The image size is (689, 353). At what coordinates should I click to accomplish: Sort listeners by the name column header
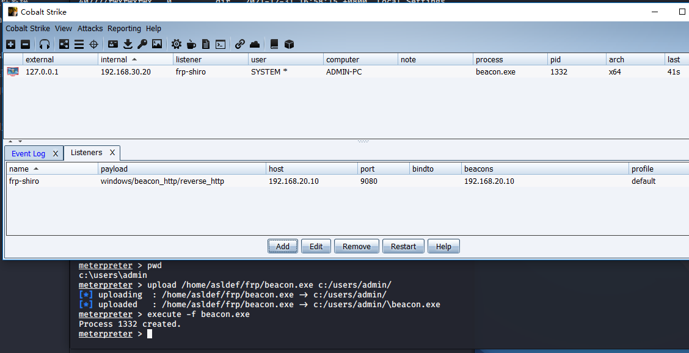coord(53,169)
